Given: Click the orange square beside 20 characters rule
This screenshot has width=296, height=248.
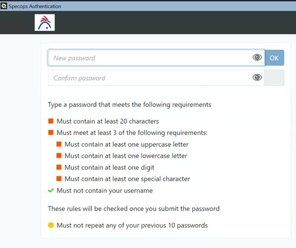Looking at the screenshot, I should (51, 121).
